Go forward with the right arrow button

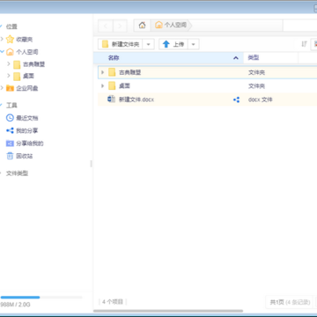(x=120, y=26)
